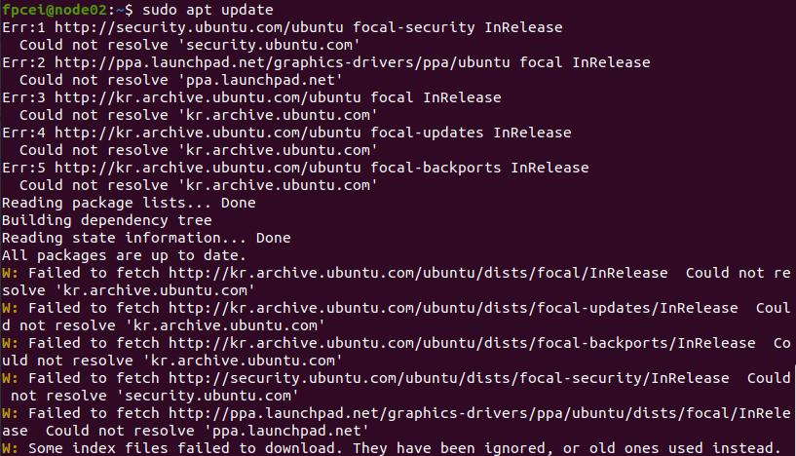Open the focal-updates URL on the Err:4 line
The width and height of the screenshot is (796, 456).
208,133
